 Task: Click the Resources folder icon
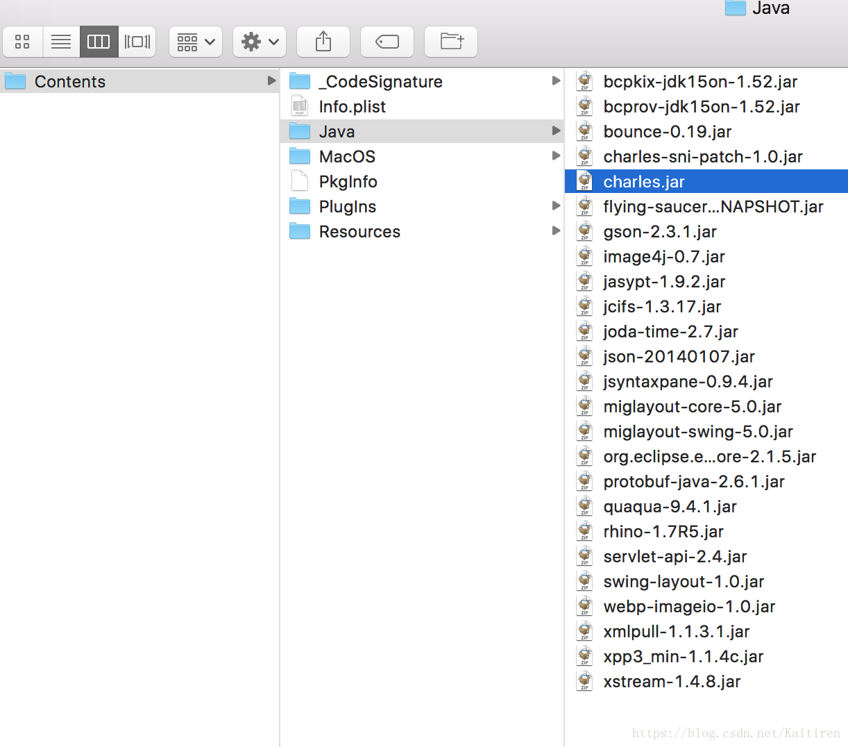[x=300, y=231]
